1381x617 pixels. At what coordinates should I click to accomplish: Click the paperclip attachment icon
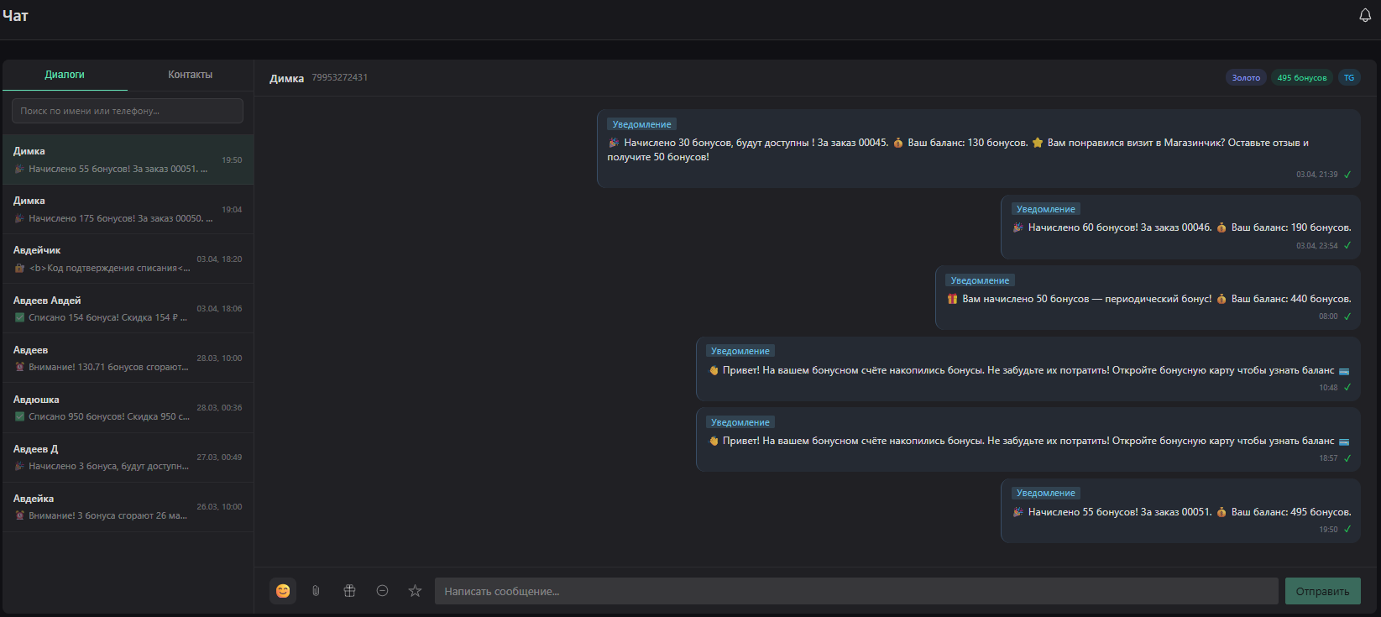click(x=316, y=591)
